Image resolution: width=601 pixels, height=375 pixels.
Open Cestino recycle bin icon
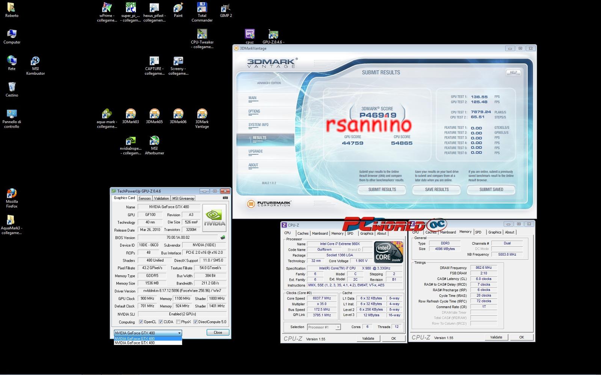point(12,90)
